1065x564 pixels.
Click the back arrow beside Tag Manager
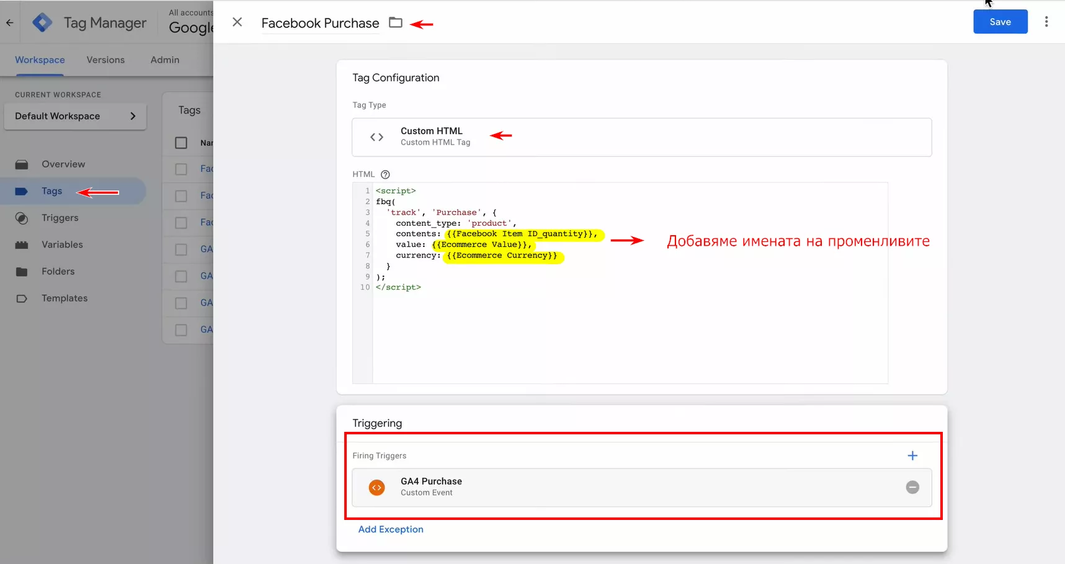tap(9, 23)
